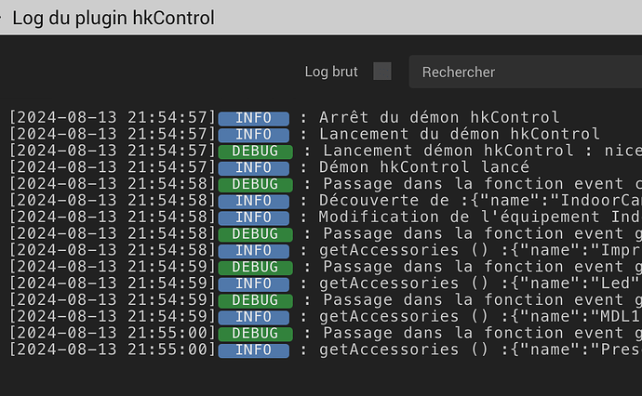Focus the Rechercher search field
This screenshot has height=396, width=642.
pyautogui.click(x=526, y=72)
